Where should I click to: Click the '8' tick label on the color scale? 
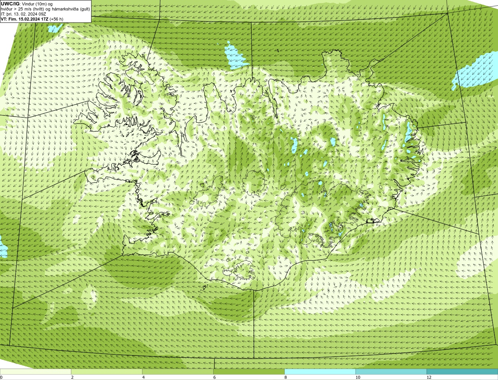point(286,377)
